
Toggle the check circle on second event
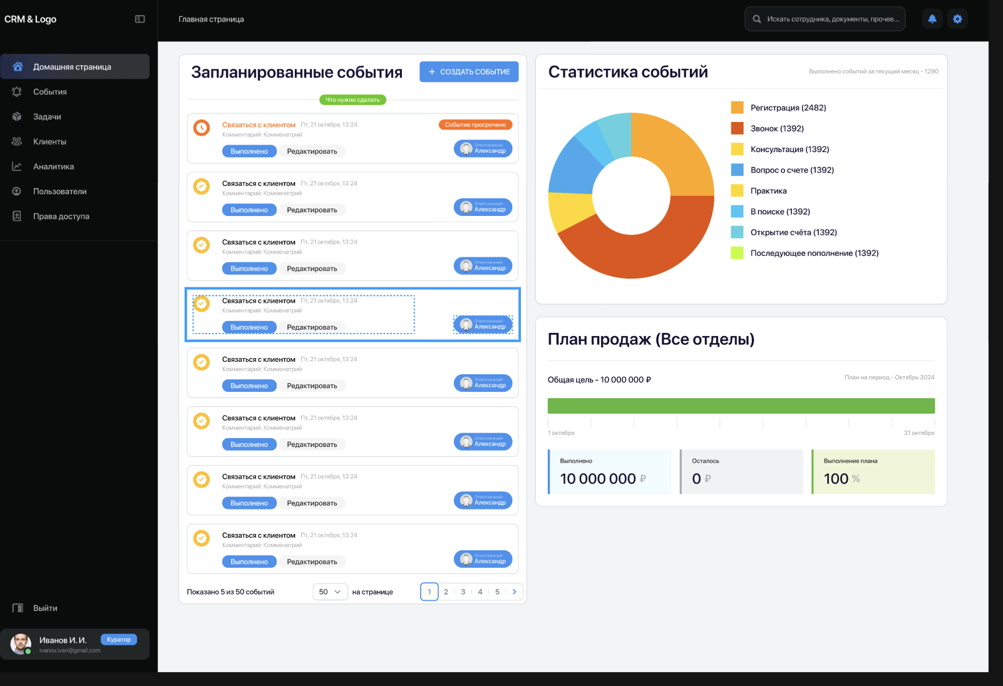coord(202,187)
